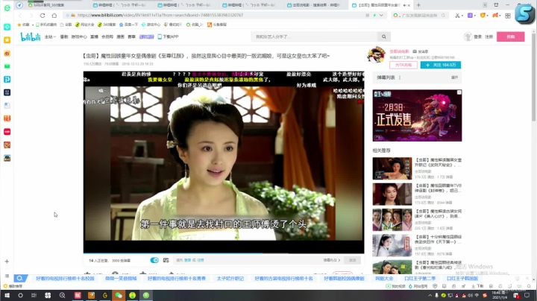Open the sidebar plus add icon
This screenshot has width=537, height=301.
(7, 262)
